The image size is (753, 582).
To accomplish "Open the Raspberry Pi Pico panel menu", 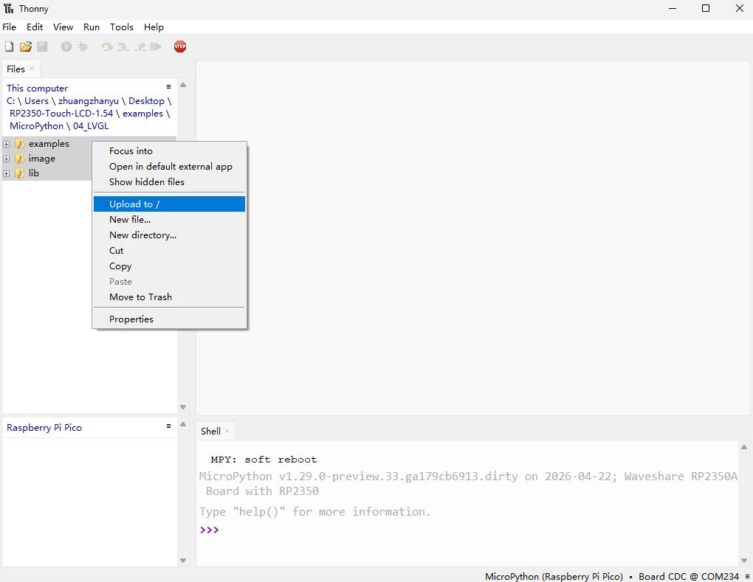I will tap(168, 426).
